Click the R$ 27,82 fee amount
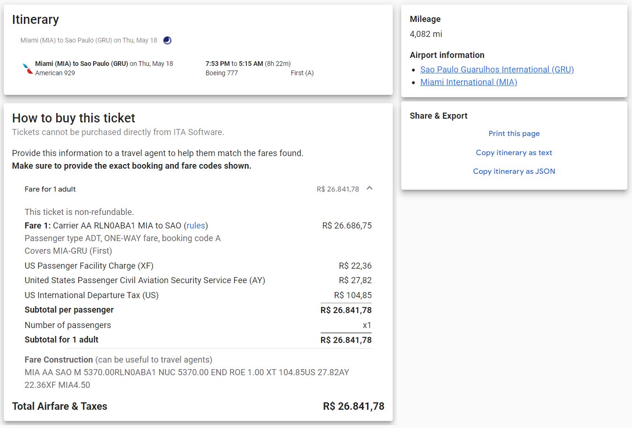Image resolution: width=632 pixels, height=428 pixels. pyautogui.click(x=355, y=280)
